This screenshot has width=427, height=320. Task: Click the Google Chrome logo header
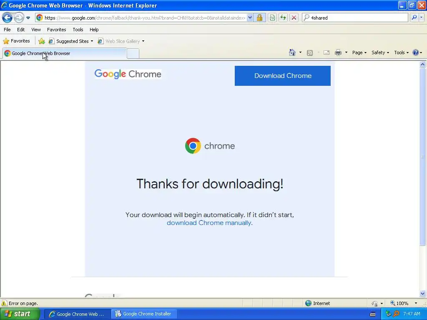[x=128, y=74]
